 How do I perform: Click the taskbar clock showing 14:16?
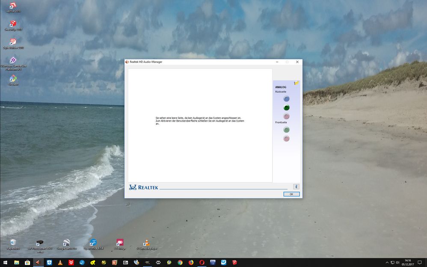point(407,262)
